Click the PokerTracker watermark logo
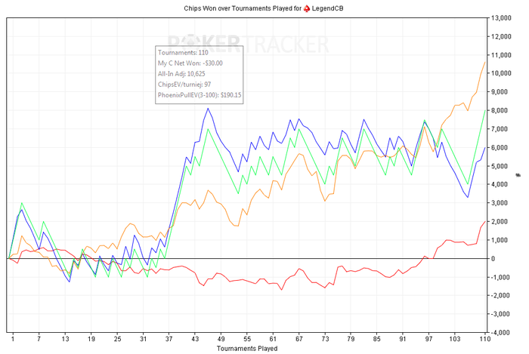Image resolution: width=529 pixels, height=354 pixels. point(249,45)
